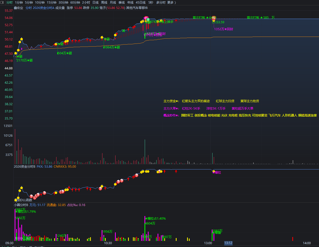
Task: Click the 小圈分时B indicator label
Action: click(x=21, y=205)
